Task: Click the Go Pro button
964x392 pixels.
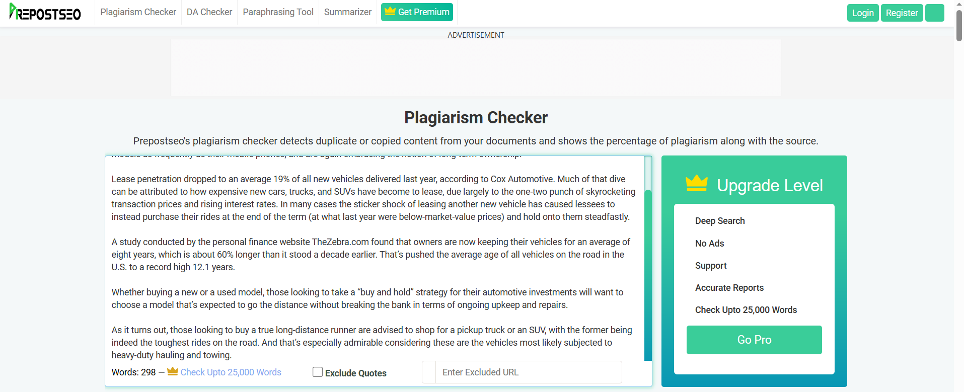Action: 754,340
